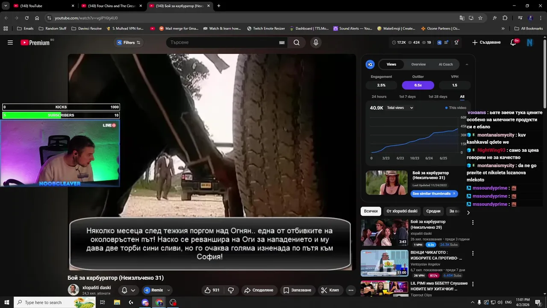Open ВЕНЦИ ЧИКАГОТО video title
This screenshot has height=308, width=547.
coord(436,255)
